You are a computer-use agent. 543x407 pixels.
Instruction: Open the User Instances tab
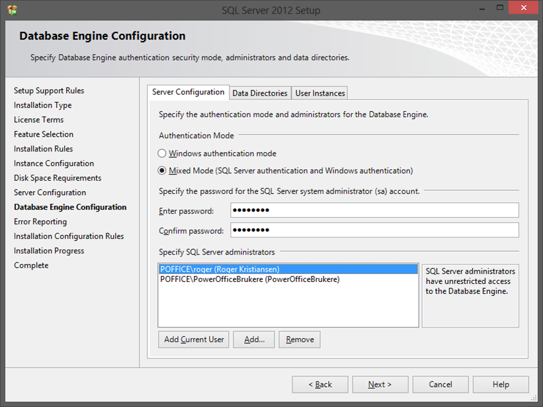(320, 93)
